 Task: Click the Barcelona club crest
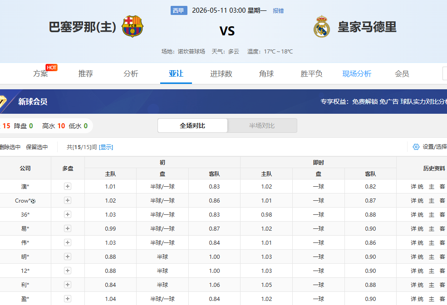(x=132, y=26)
